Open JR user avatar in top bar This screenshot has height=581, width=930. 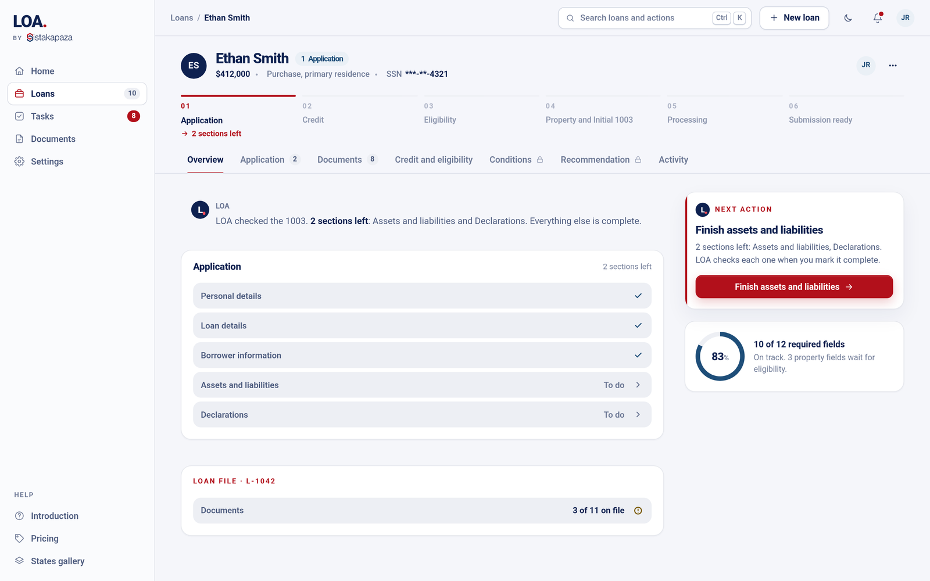click(905, 18)
